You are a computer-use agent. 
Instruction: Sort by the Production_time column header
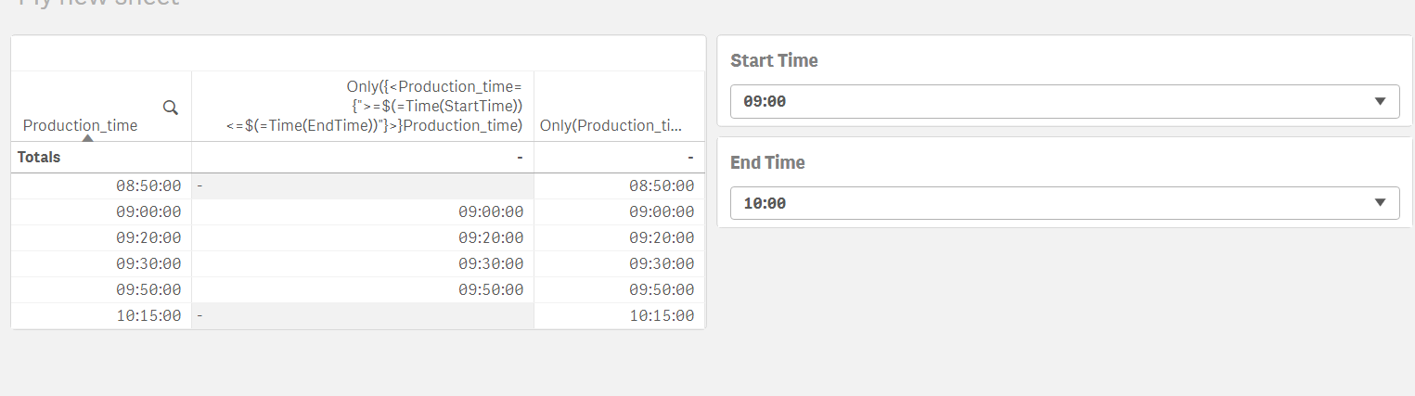point(80,125)
